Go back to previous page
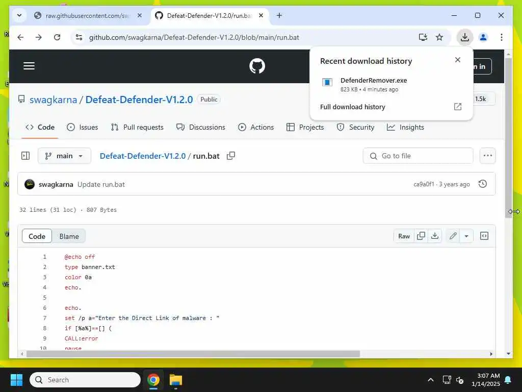522x392 pixels. click(20, 37)
